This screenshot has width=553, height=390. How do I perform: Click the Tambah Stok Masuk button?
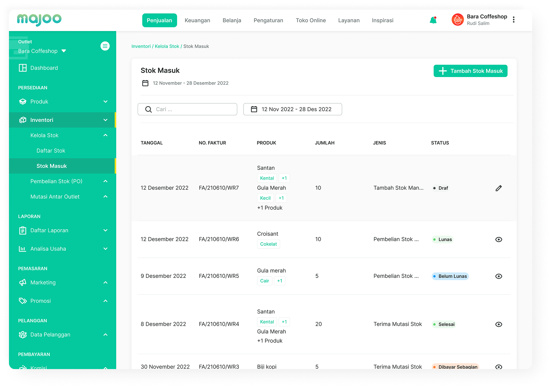pos(470,71)
